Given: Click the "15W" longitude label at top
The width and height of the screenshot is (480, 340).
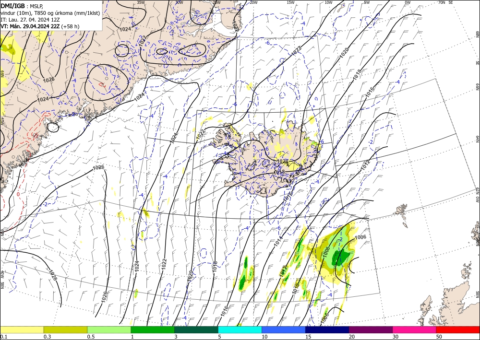Looking at the screenshot, I should tap(291, 2).
